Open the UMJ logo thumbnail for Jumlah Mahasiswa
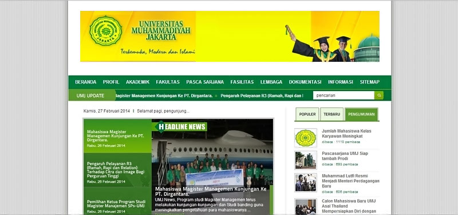Screen dimensions: 458x215 click(306, 138)
